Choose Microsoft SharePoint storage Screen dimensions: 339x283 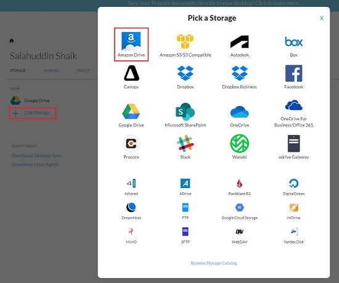point(185,112)
